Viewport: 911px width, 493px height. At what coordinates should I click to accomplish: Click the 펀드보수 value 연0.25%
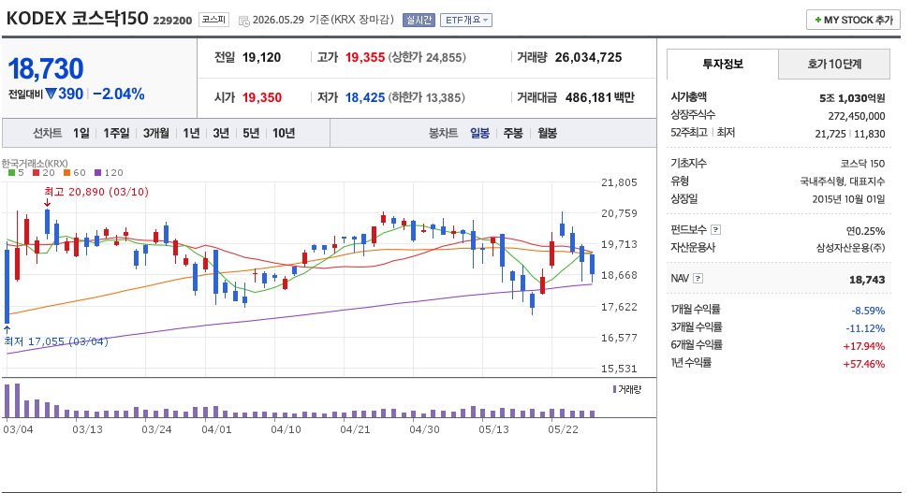pyautogui.click(x=866, y=231)
